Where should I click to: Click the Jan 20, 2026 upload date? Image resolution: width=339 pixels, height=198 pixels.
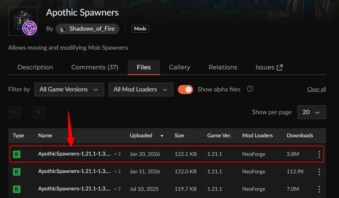point(145,154)
